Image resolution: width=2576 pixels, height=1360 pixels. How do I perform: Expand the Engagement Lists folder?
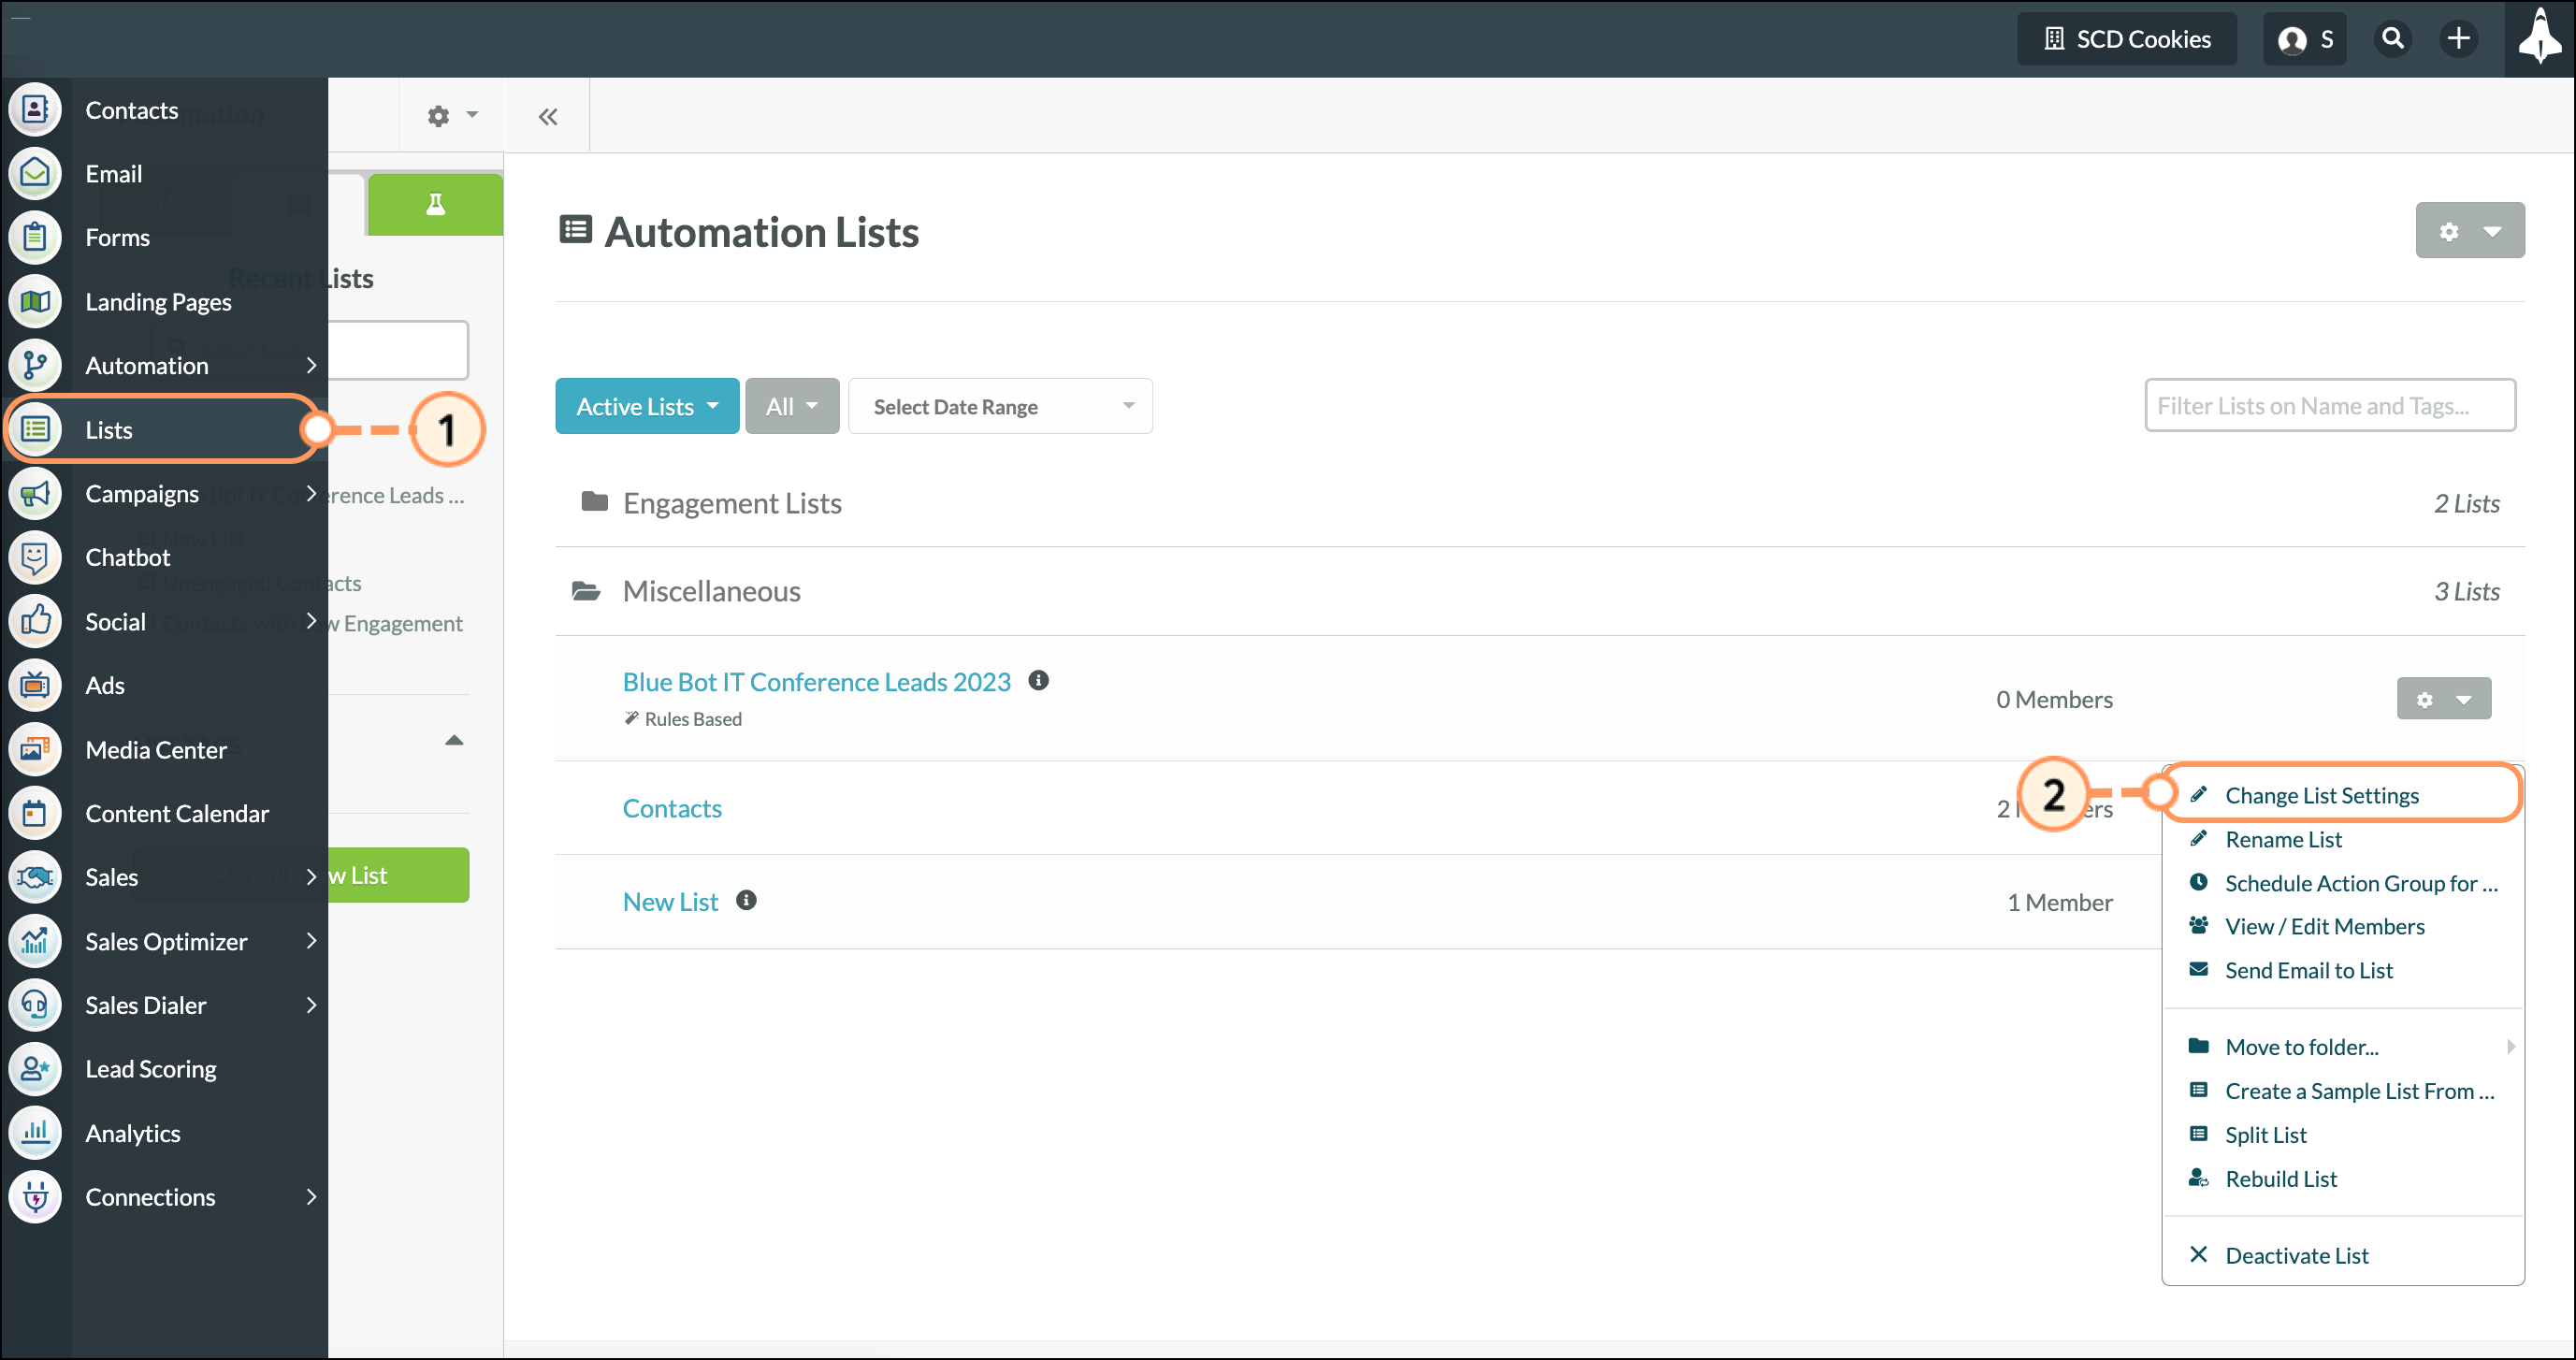tap(594, 501)
